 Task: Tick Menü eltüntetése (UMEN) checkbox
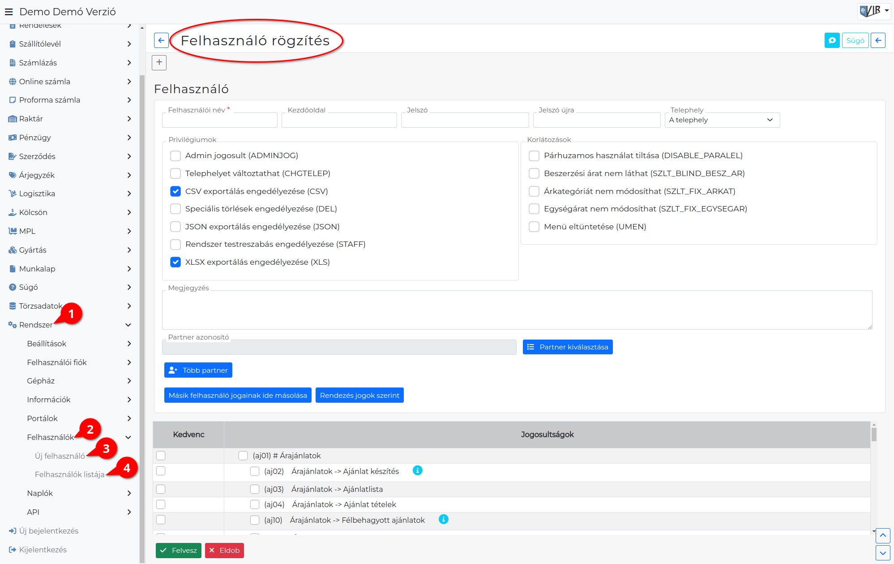tap(534, 227)
